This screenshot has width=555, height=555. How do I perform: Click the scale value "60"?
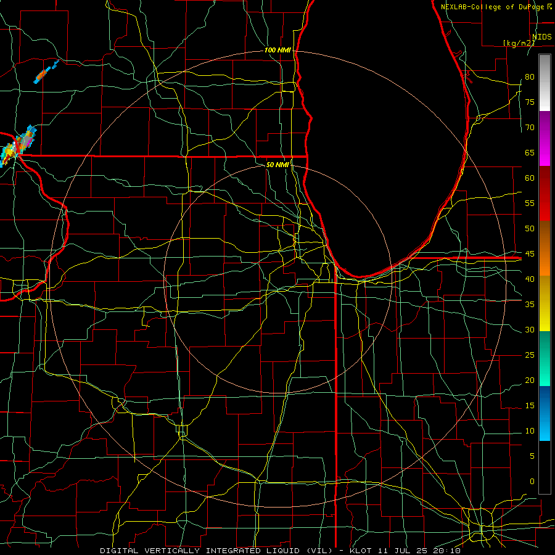530,178
